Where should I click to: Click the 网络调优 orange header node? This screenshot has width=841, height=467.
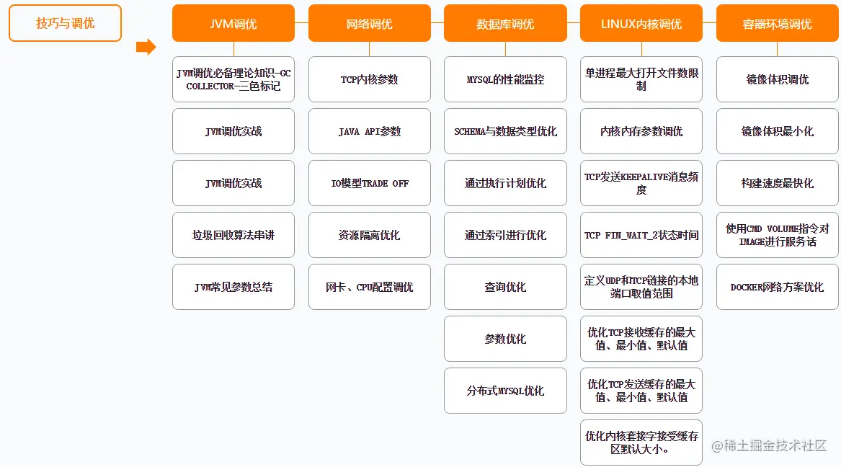pyautogui.click(x=369, y=22)
